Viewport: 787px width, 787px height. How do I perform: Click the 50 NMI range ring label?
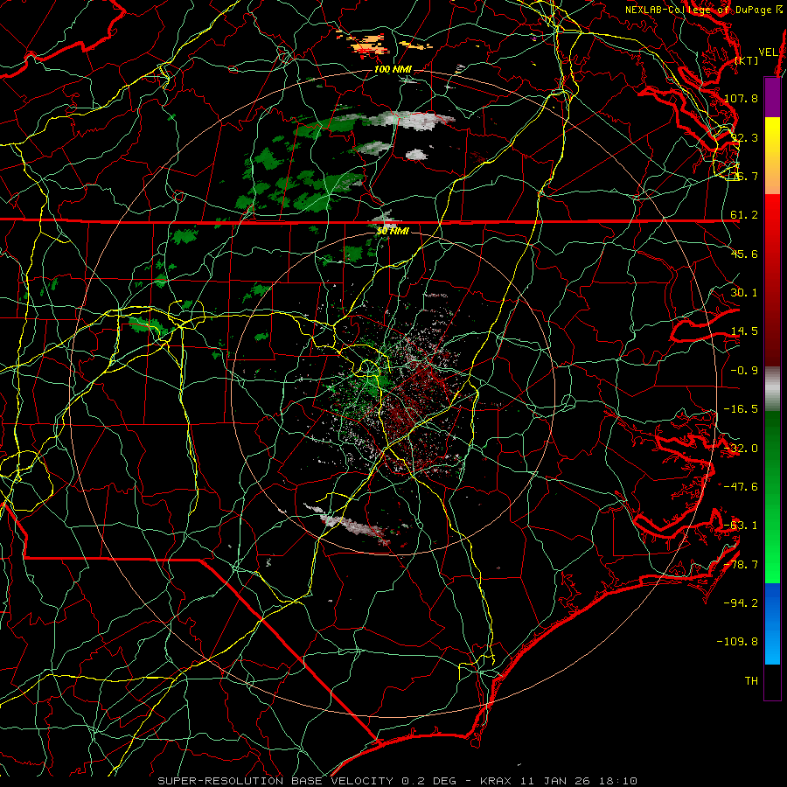(x=393, y=231)
